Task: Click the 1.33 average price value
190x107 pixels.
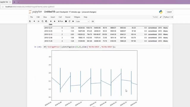Action: 72,28
